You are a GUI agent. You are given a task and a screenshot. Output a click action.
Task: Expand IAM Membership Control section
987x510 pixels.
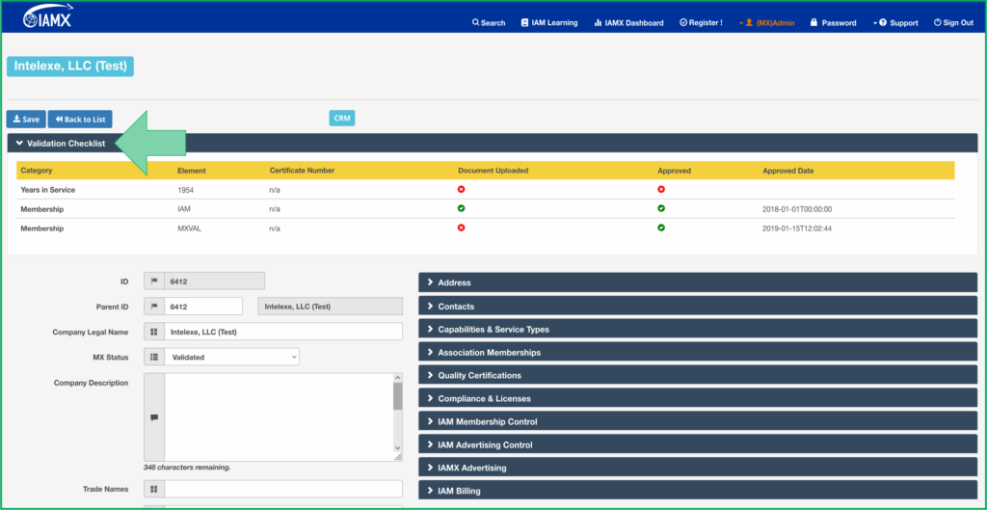698,421
